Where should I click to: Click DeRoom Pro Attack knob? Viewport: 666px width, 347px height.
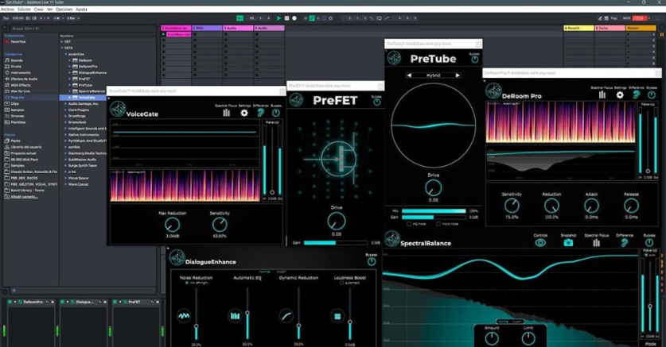click(592, 206)
